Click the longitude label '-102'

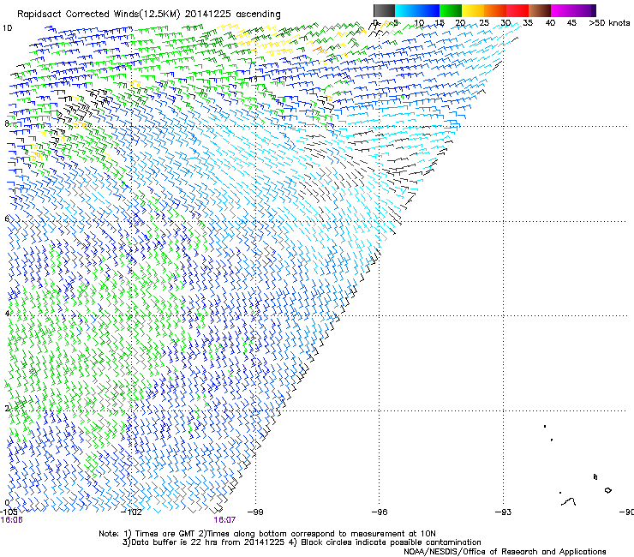click(x=132, y=512)
